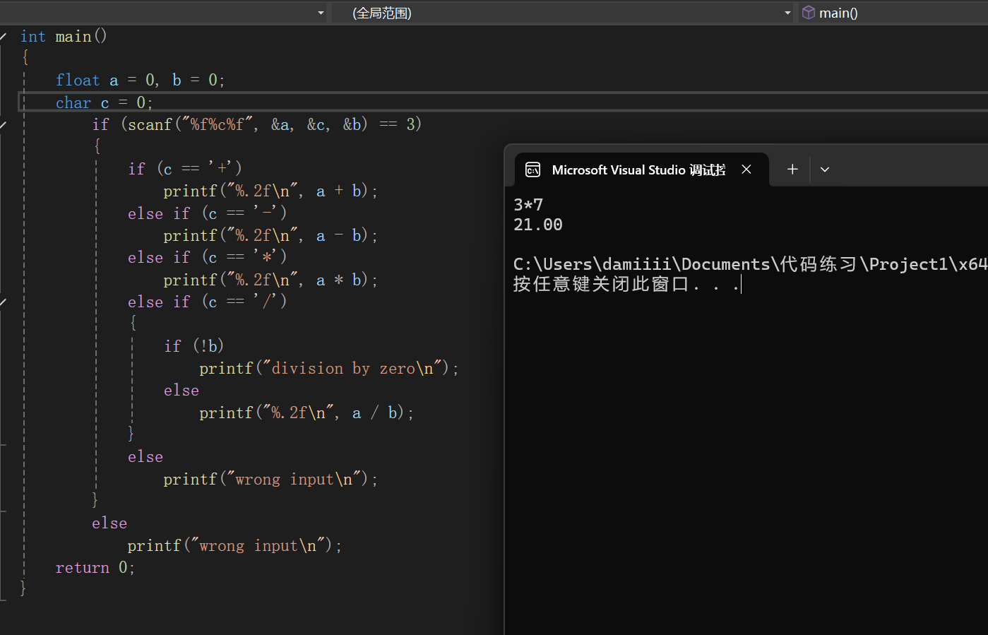Click the console input line 3*7
This screenshot has width=988, height=635.
click(528, 205)
